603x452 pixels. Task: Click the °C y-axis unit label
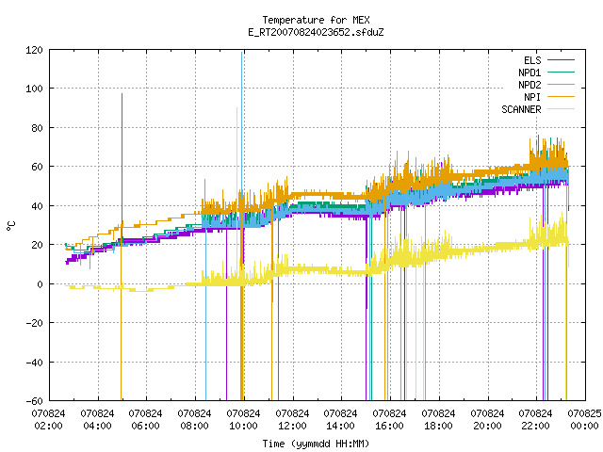10,226
